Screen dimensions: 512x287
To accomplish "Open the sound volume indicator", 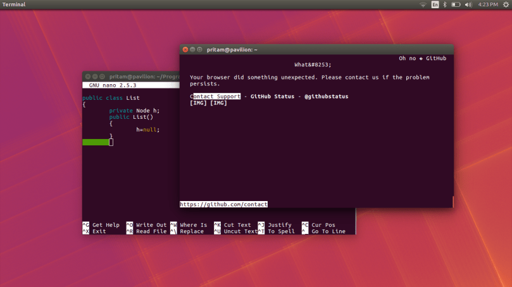I will tap(468, 4).
